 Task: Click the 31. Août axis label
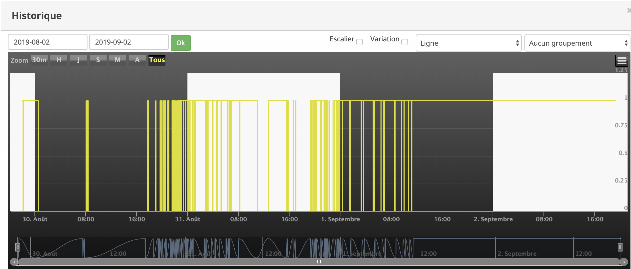187,219
